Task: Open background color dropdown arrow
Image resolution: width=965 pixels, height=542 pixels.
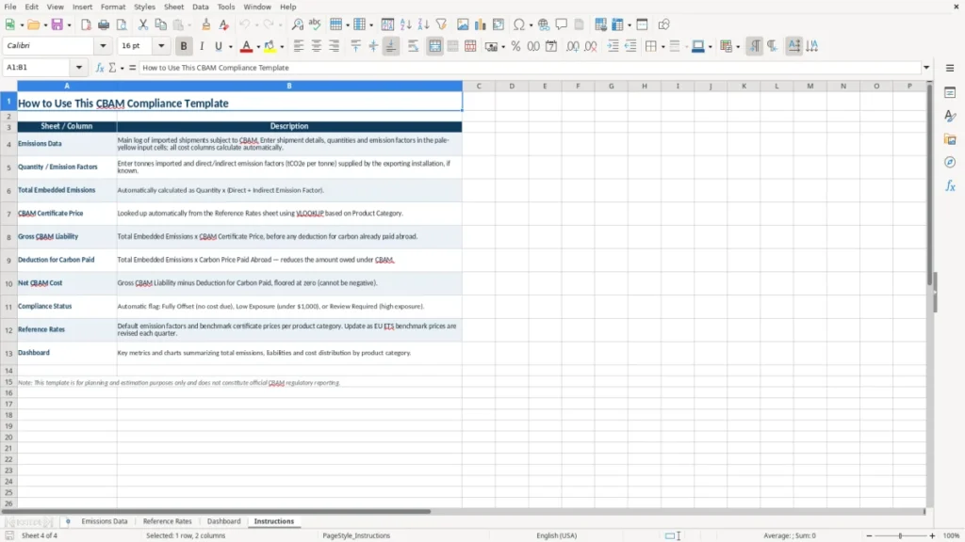Action: [282, 47]
